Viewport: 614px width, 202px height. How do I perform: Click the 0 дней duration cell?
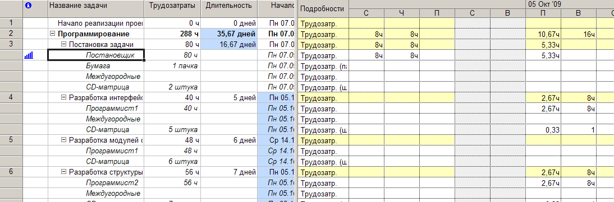coord(230,24)
